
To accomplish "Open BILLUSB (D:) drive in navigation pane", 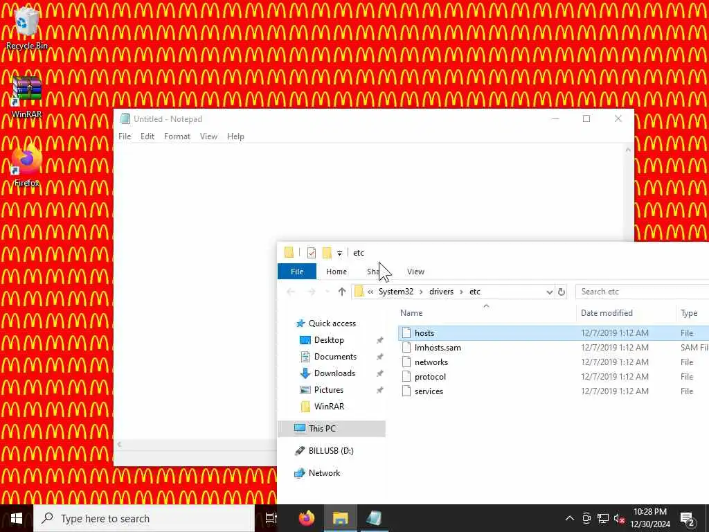I will (x=330, y=450).
